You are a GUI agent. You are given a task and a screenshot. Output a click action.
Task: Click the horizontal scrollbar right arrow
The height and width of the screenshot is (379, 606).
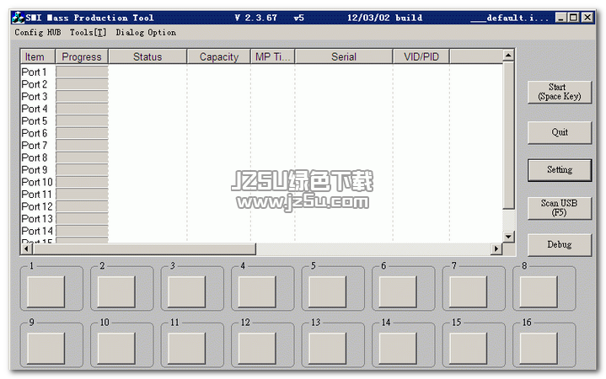[x=496, y=248]
